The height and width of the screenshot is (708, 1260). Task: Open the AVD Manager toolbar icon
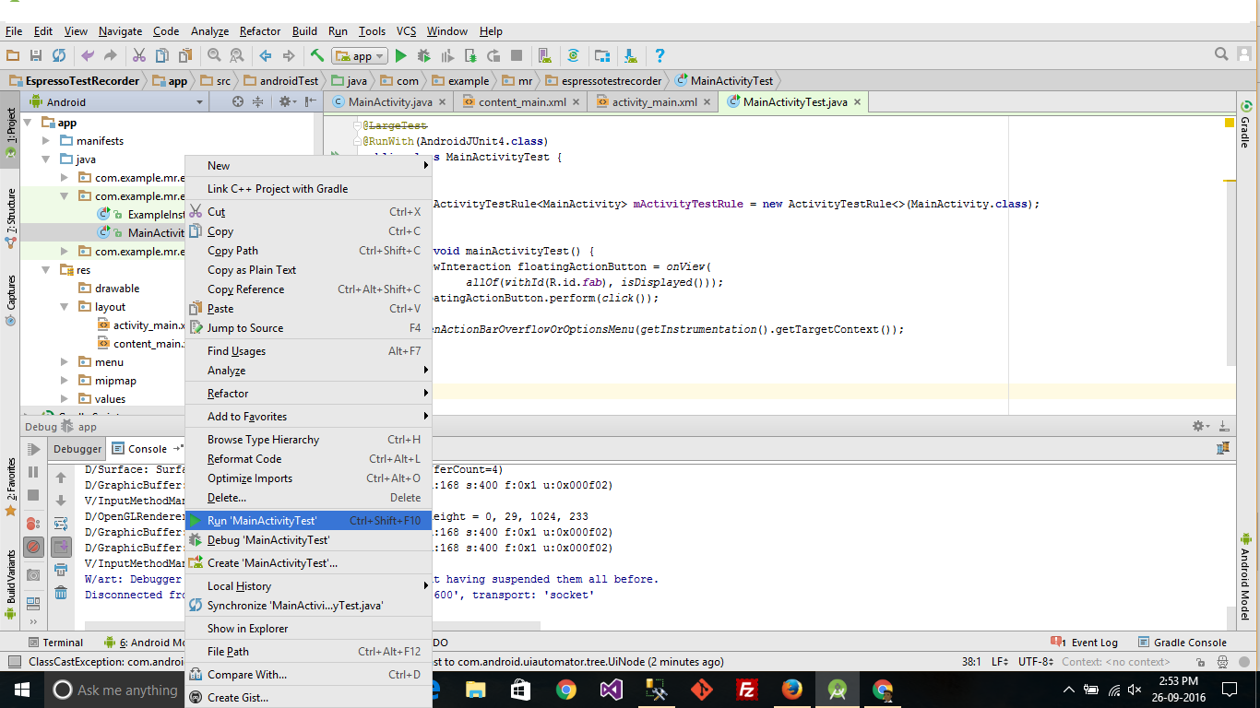[x=544, y=56]
